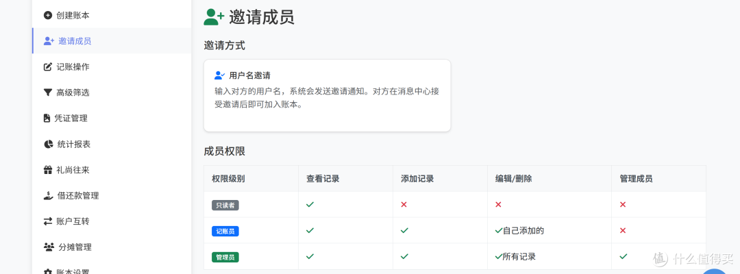Open 凭证管理 from the sidebar
The height and width of the screenshot is (274, 740).
point(112,119)
